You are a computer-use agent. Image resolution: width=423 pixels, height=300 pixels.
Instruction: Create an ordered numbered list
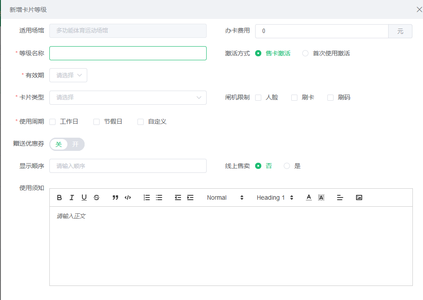(x=147, y=198)
